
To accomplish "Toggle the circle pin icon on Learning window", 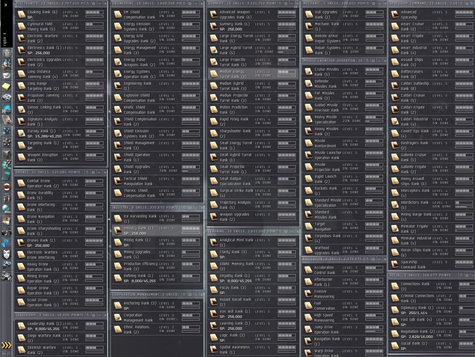I will pyautogui.click(x=285, y=231).
